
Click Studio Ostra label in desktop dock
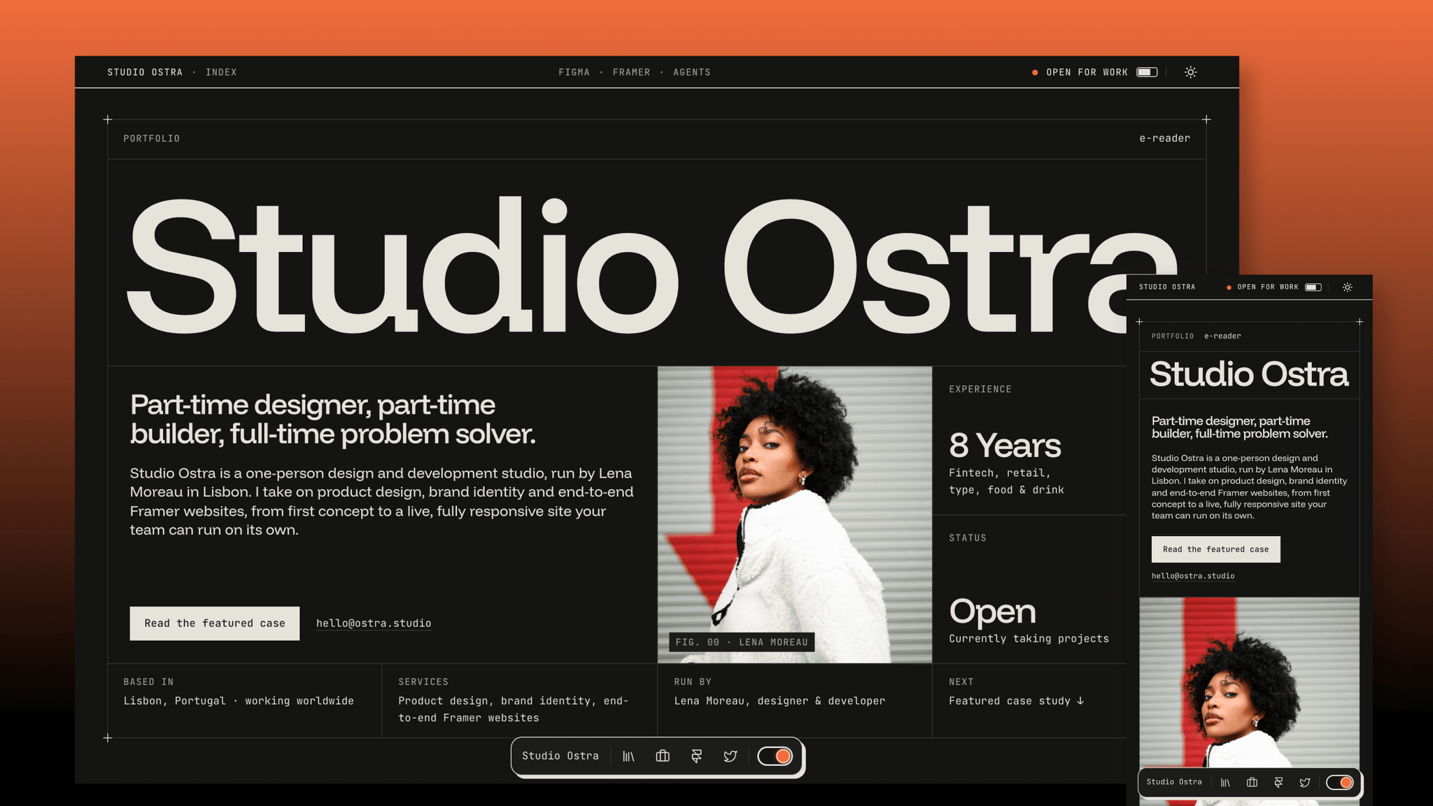coord(560,756)
